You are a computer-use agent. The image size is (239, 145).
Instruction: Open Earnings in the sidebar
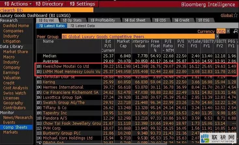pos(11,72)
